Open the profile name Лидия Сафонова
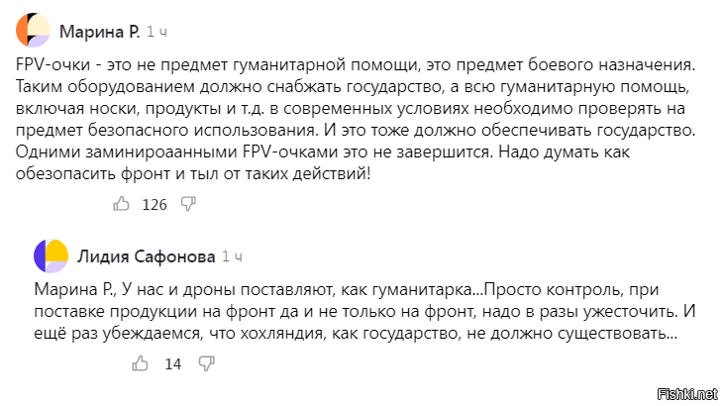Screen dimensions: 723x406 (x=147, y=256)
